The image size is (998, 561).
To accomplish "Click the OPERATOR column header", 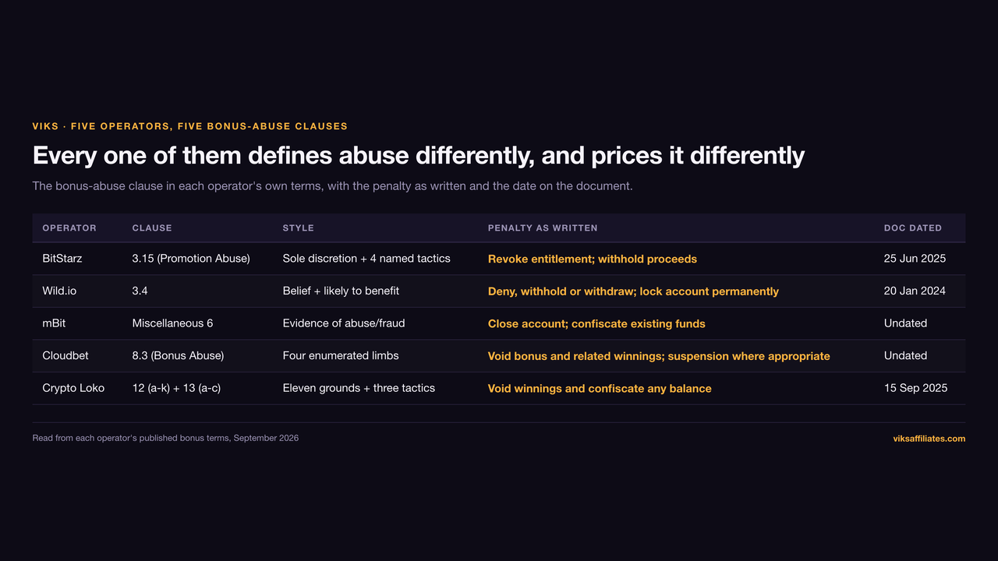I will click(69, 228).
